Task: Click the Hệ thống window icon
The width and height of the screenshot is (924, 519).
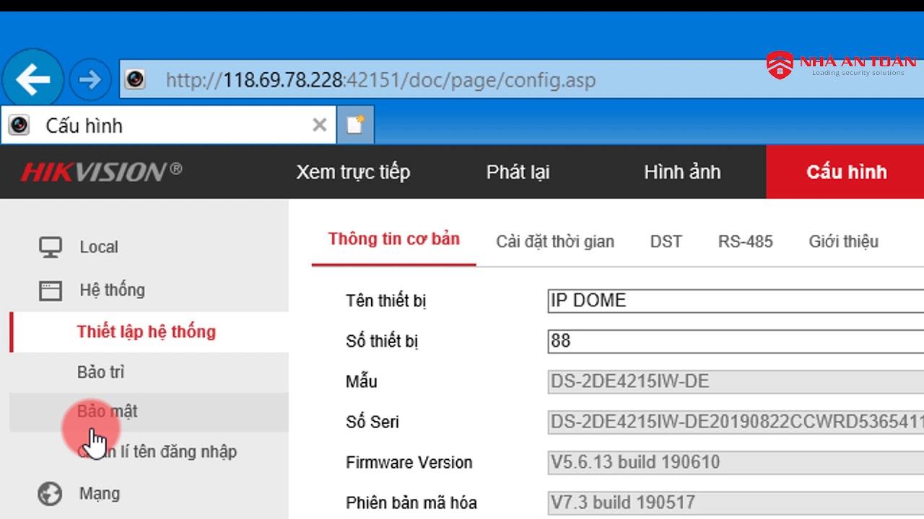Action: click(x=50, y=290)
